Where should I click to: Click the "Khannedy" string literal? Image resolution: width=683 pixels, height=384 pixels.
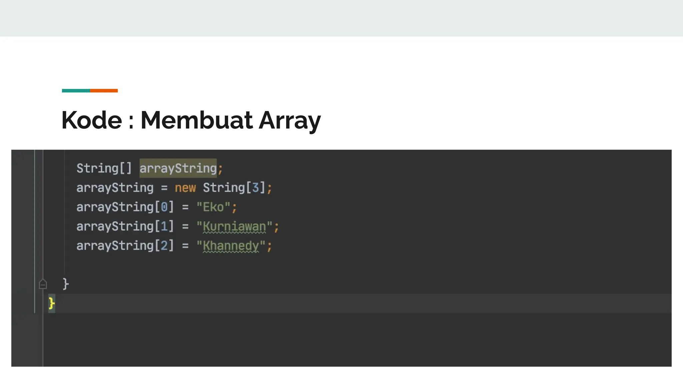[x=231, y=246]
